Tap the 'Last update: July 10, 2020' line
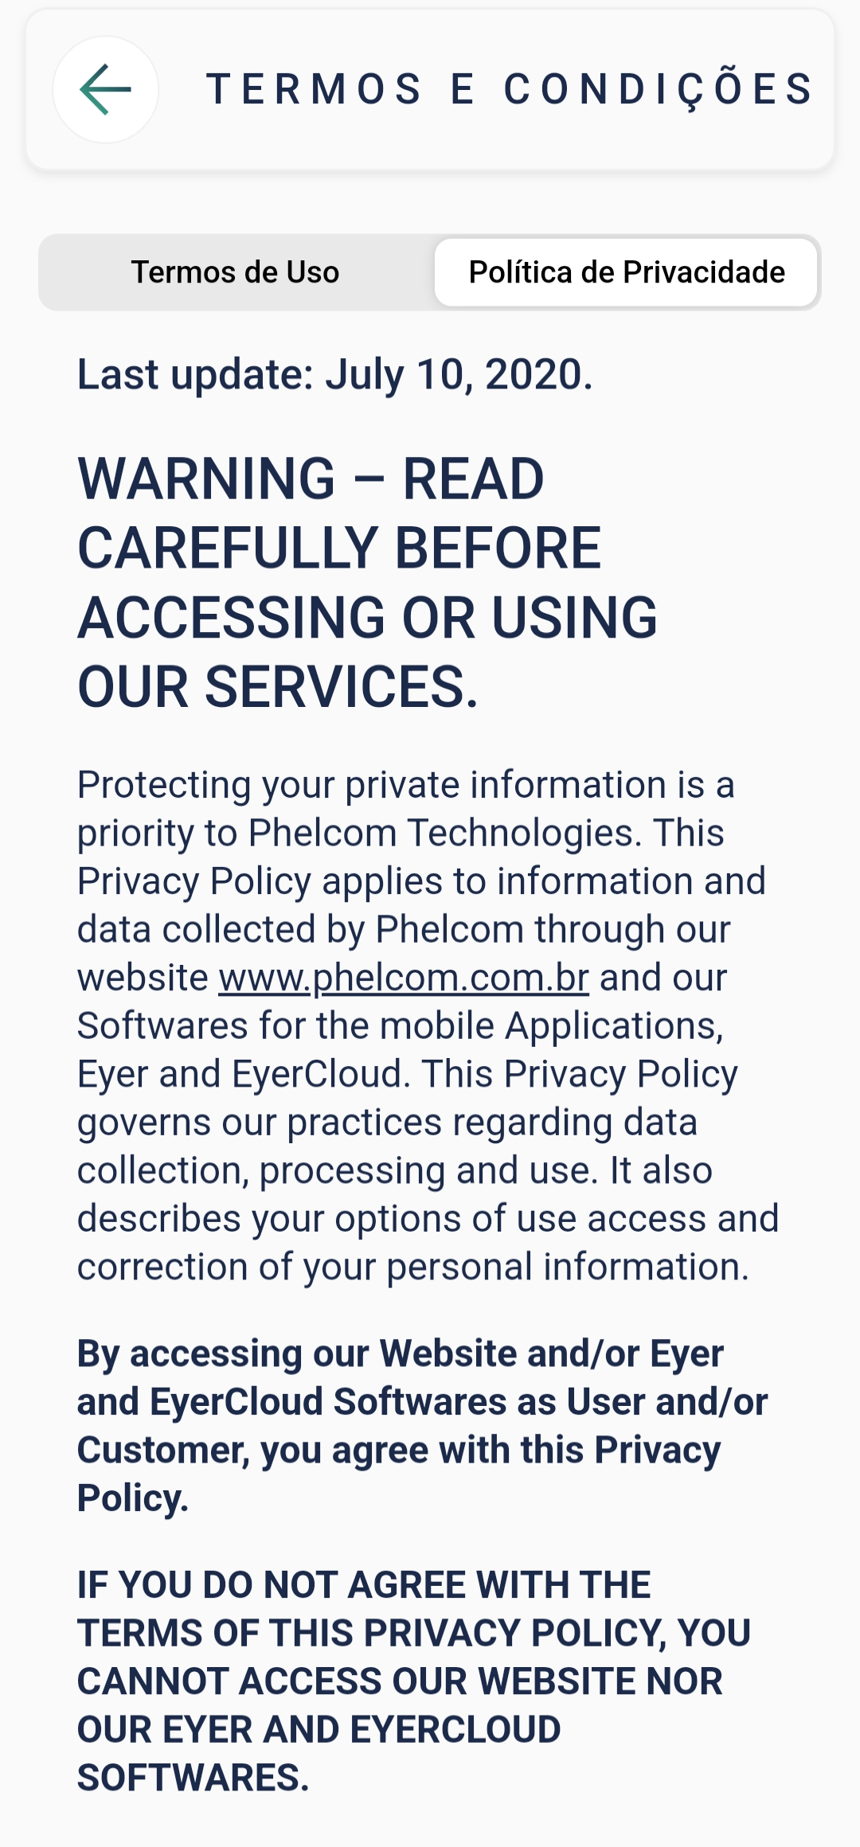This screenshot has width=860, height=1847. click(335, 374)
